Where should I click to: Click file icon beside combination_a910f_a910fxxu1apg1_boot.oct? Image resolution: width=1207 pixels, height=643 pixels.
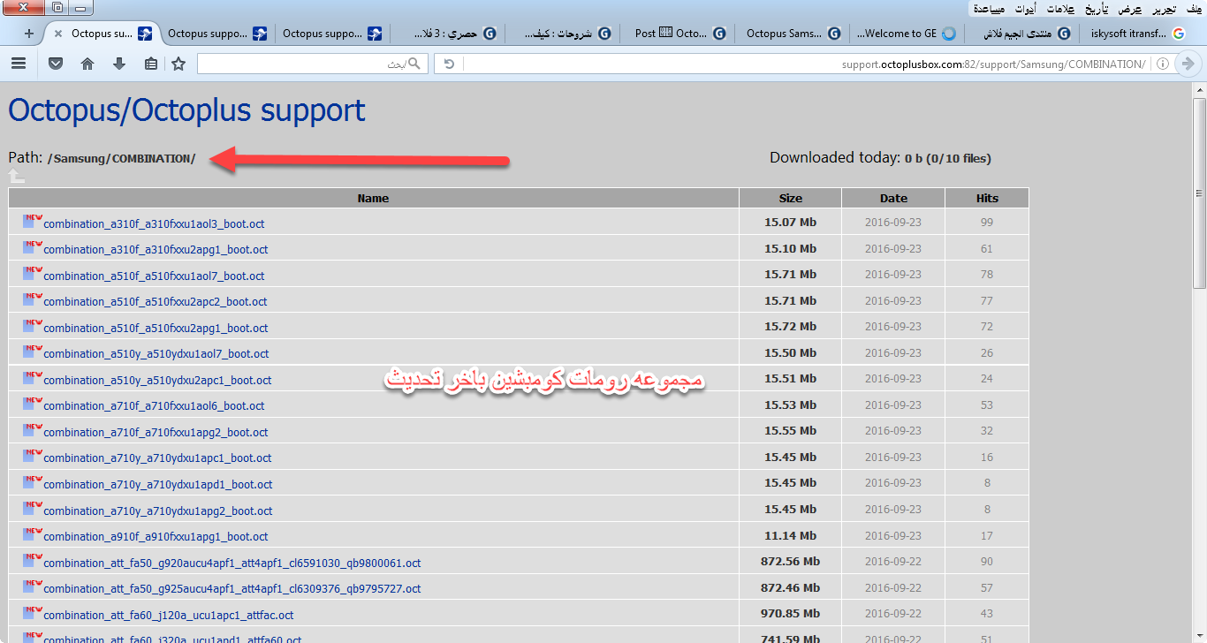(33, 535)
